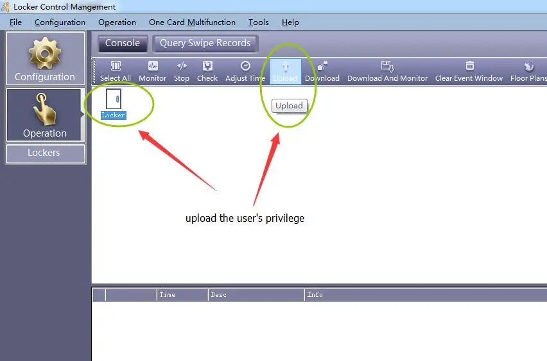Image resolution: width=547 pixels, height=361 pixels.
Task: Click Adjust Time clock icon
Action: tap(245, 71)
